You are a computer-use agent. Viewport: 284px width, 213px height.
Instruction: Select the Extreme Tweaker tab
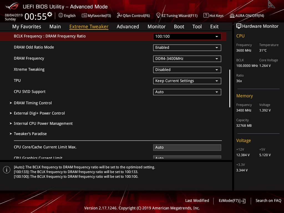pyautogui.click(x=89, y=27)
